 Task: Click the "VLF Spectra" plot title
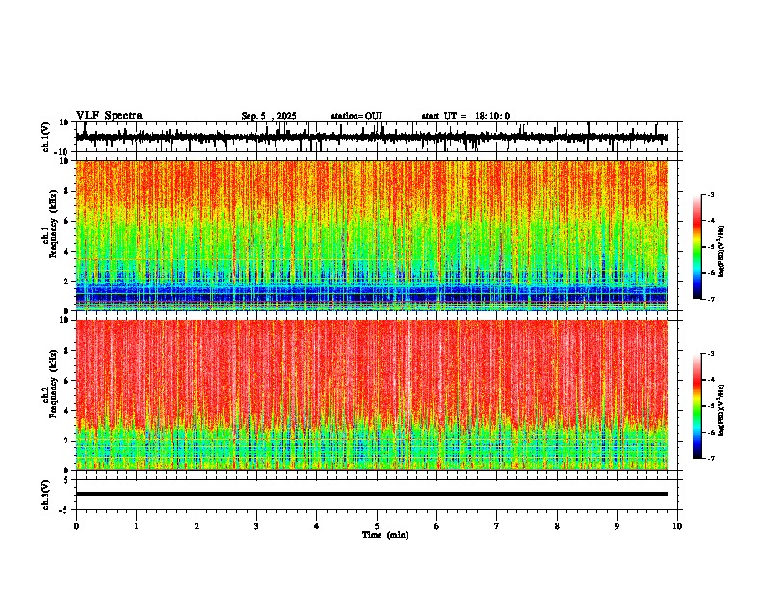pyautogui.click(x=109, y=116)
